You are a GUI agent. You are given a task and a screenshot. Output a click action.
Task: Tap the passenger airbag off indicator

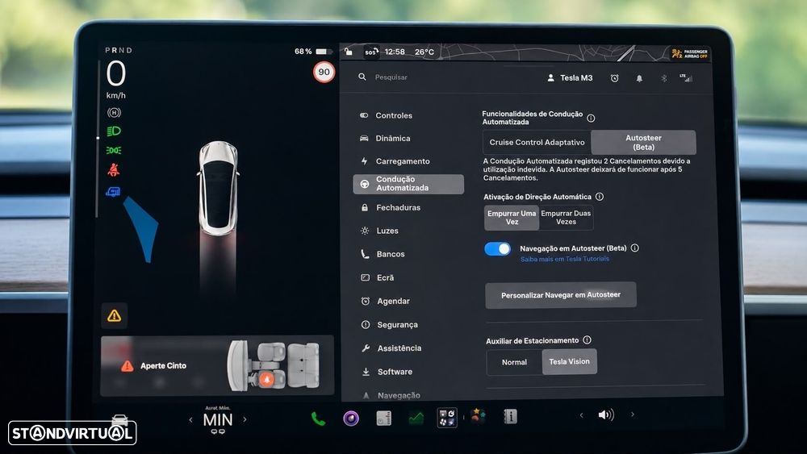(690, 53)
